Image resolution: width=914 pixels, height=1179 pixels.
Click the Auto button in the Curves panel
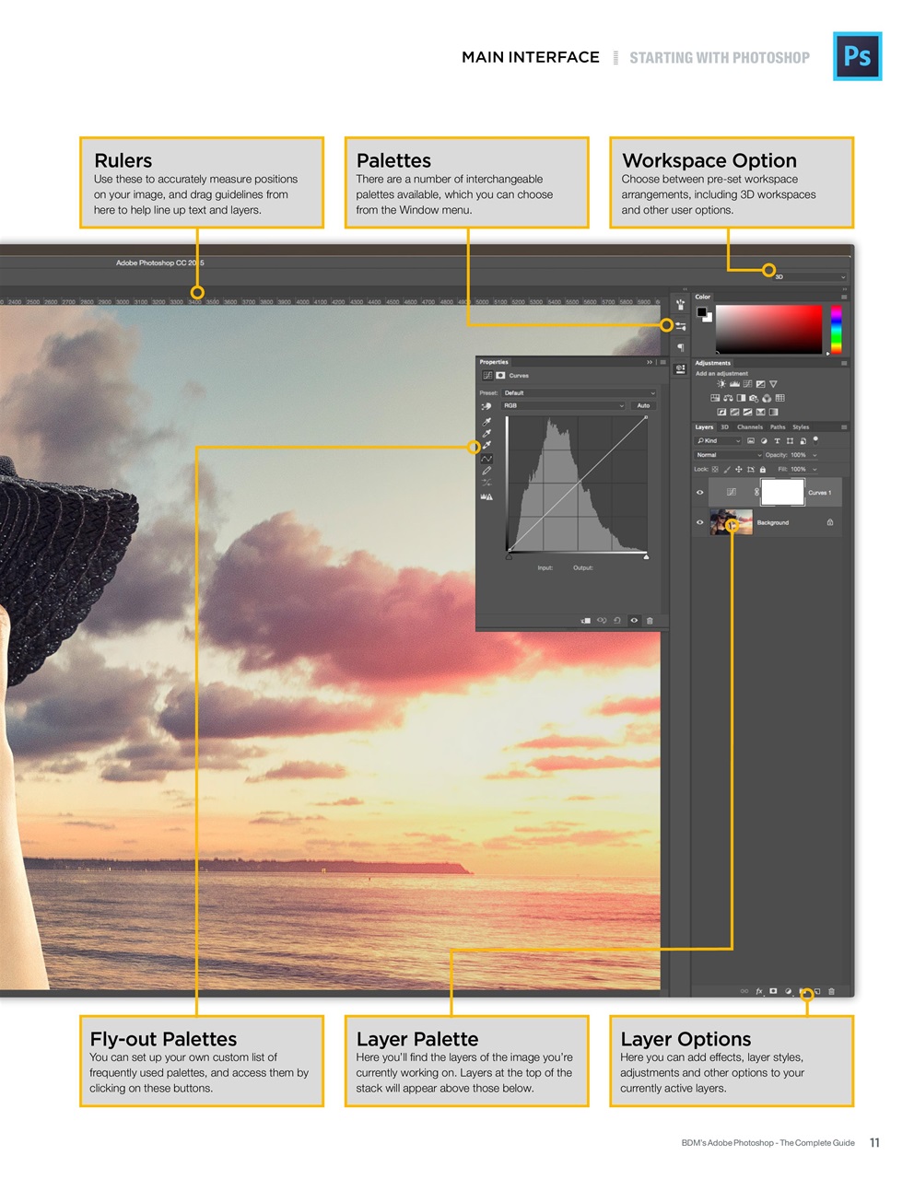coord(644,405)
